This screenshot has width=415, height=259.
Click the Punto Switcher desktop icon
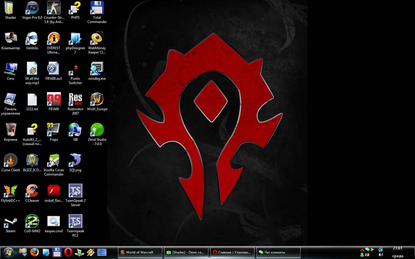[x=75, y=69]
